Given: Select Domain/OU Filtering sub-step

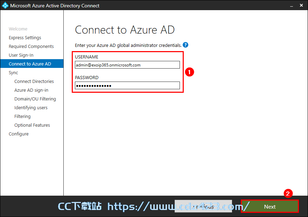Looking at the screenshot, I should [x=35, y=99].
